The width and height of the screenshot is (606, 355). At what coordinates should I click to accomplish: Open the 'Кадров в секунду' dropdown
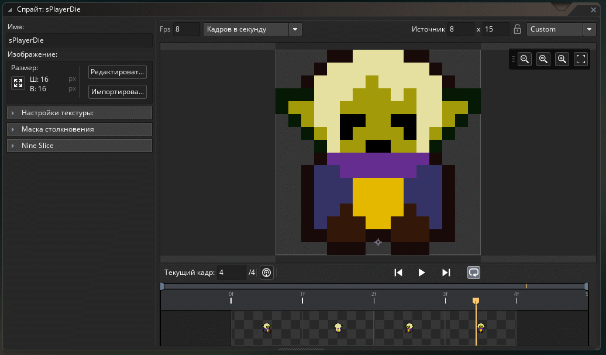[x=252, y=29]
